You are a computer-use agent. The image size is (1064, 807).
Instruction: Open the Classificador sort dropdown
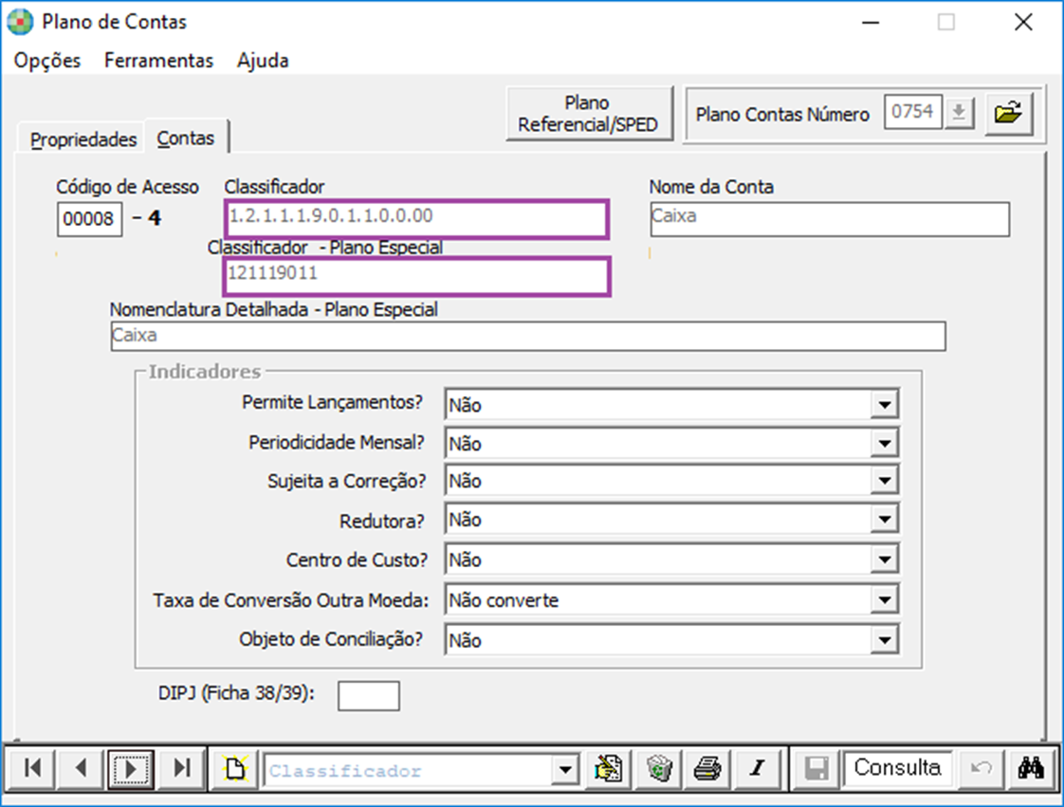(564, 770)
